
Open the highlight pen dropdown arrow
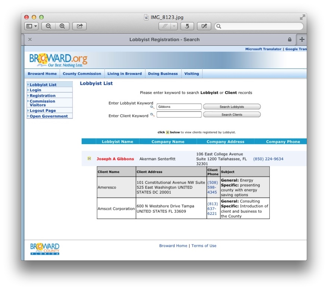174,26
